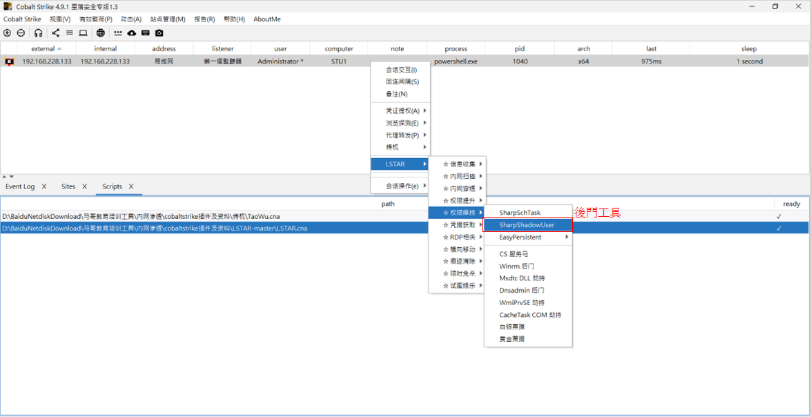
Task: Close the Event Log tab
Action: point(44,186)
